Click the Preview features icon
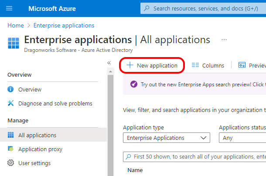The width and height of the screenshot is (266, 176). point(242,65)
